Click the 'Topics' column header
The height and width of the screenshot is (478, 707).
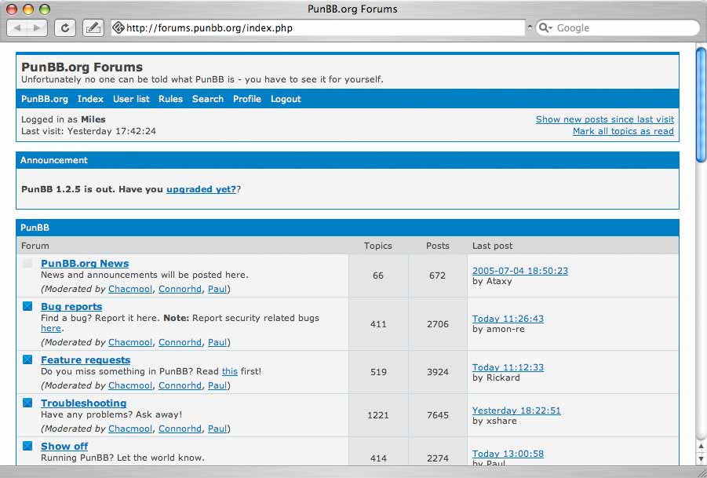pyautogui.click(x=378, y=246)
